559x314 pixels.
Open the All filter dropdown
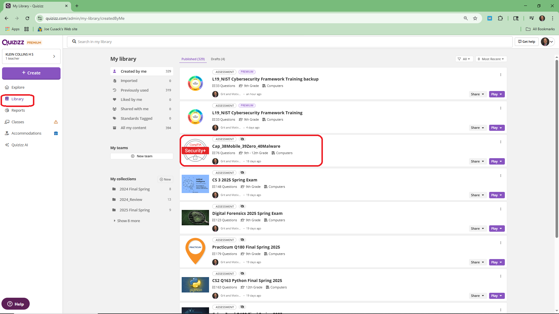point(464,59)
